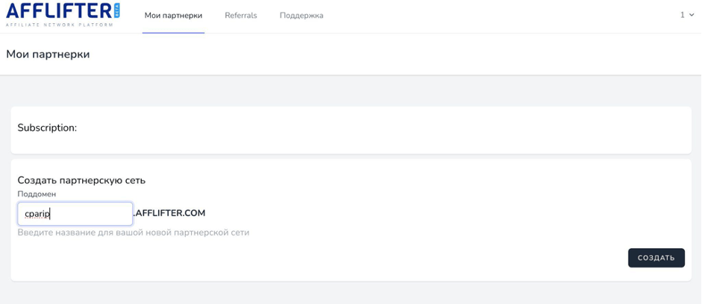Switch to the Referrals tab
This screenshot has height=304, width=702.
pos(241,16)
